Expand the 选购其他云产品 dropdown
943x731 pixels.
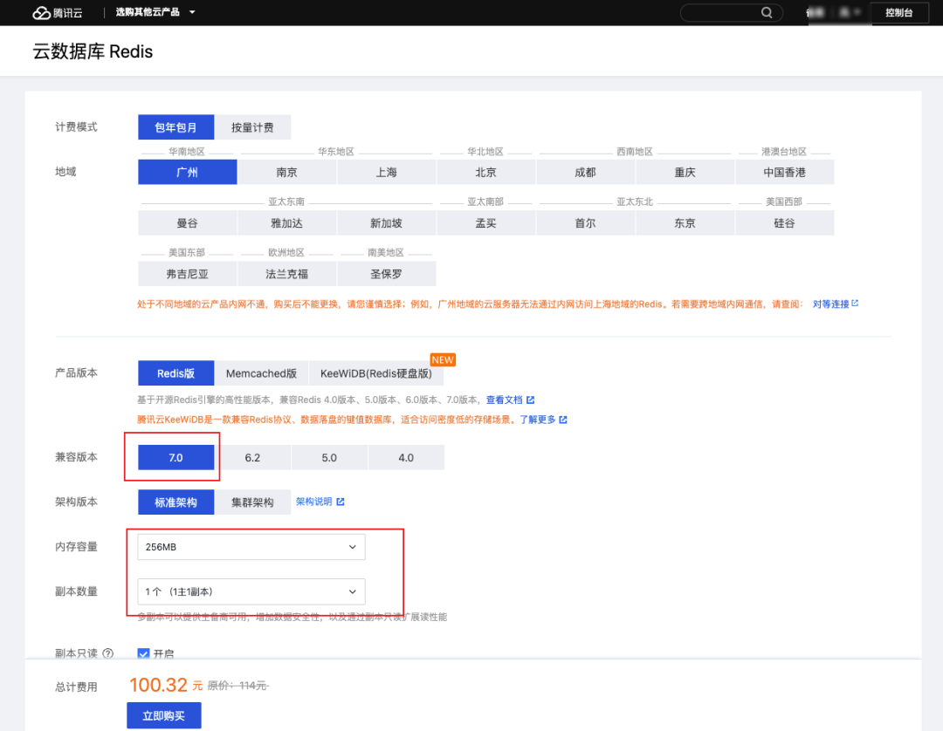155,12
